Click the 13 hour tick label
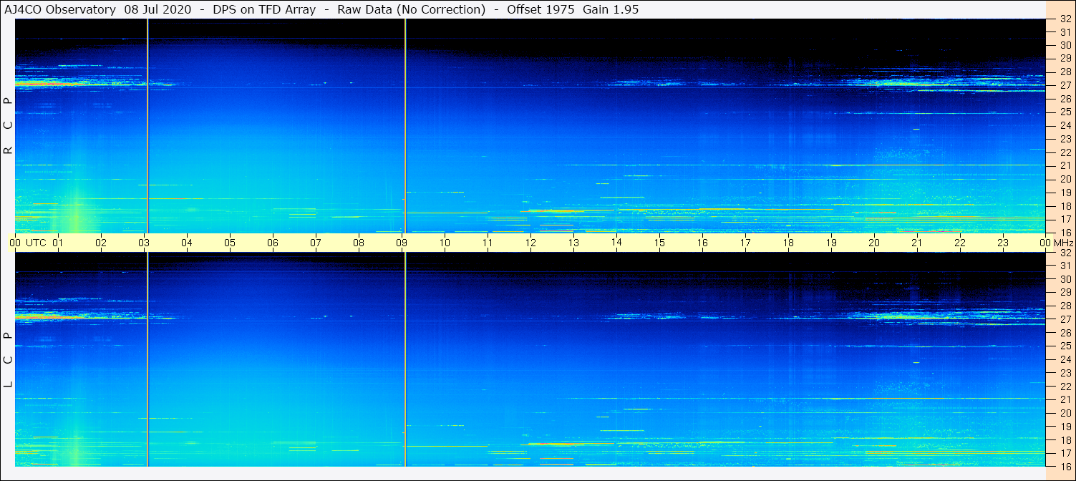 573,243
